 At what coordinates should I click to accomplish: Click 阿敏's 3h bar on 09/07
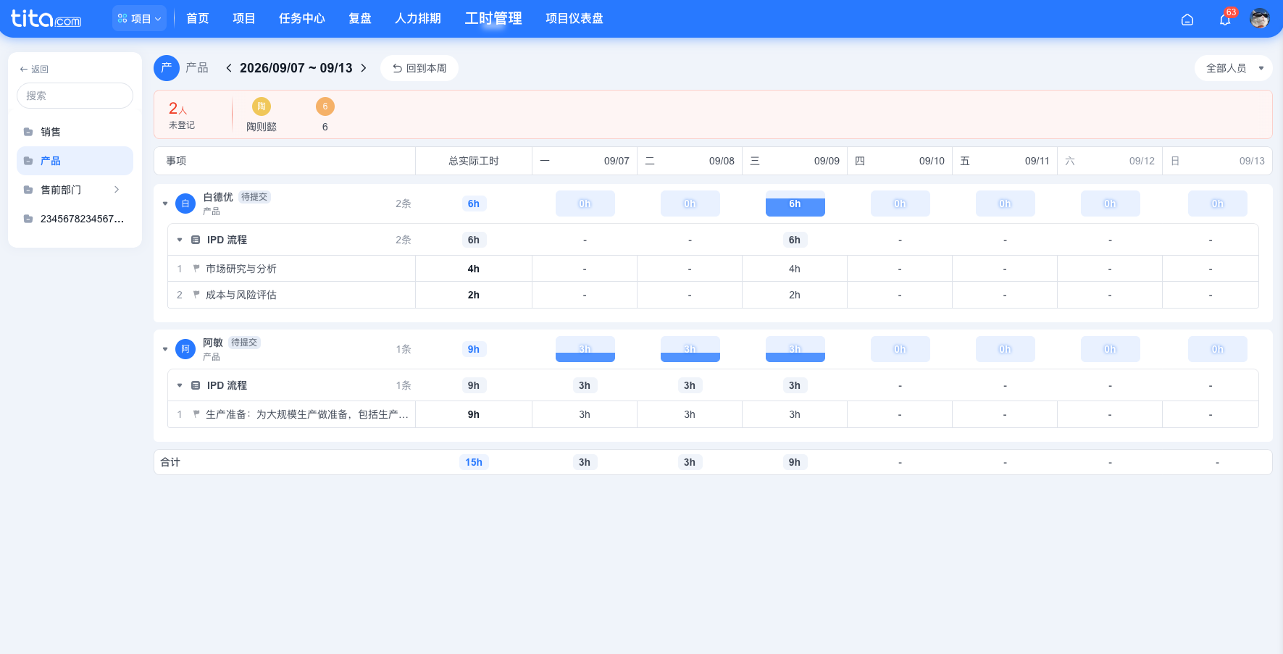[x=585, y=349]
